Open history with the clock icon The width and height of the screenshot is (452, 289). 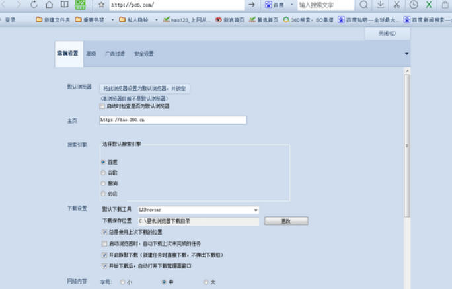pos(414,5)
